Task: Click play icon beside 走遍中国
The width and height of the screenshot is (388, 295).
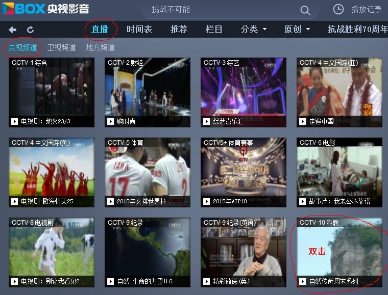Action: point(302,121)
